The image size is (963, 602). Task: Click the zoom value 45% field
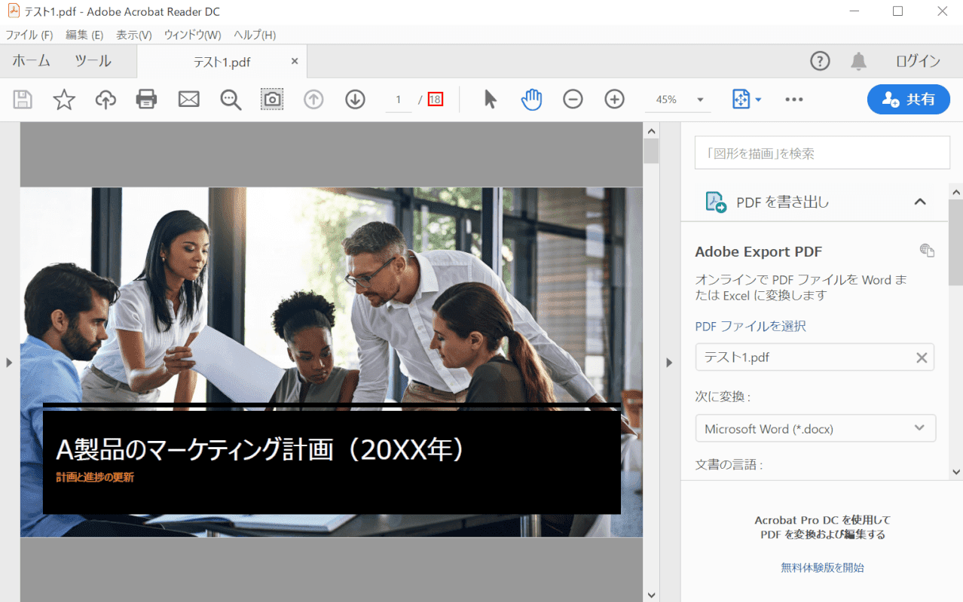[666, 99]
